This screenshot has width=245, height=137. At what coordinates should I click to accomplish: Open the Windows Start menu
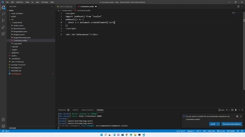101,135
